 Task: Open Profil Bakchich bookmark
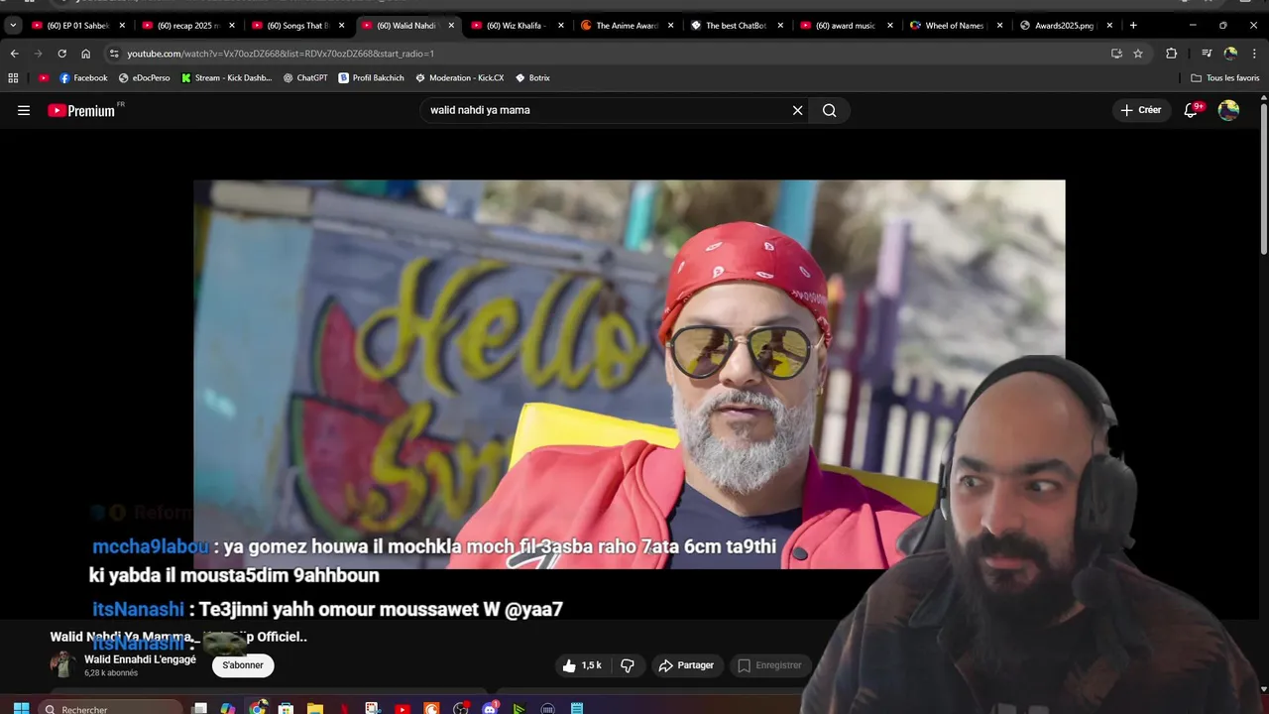point(372,77)
